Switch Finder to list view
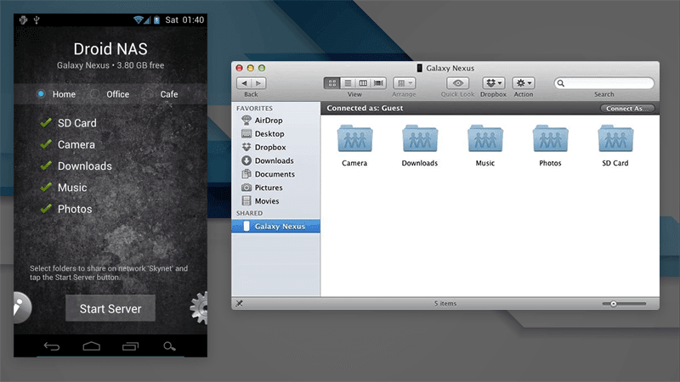Screen dimensions: 680x382 click(348, 83)
